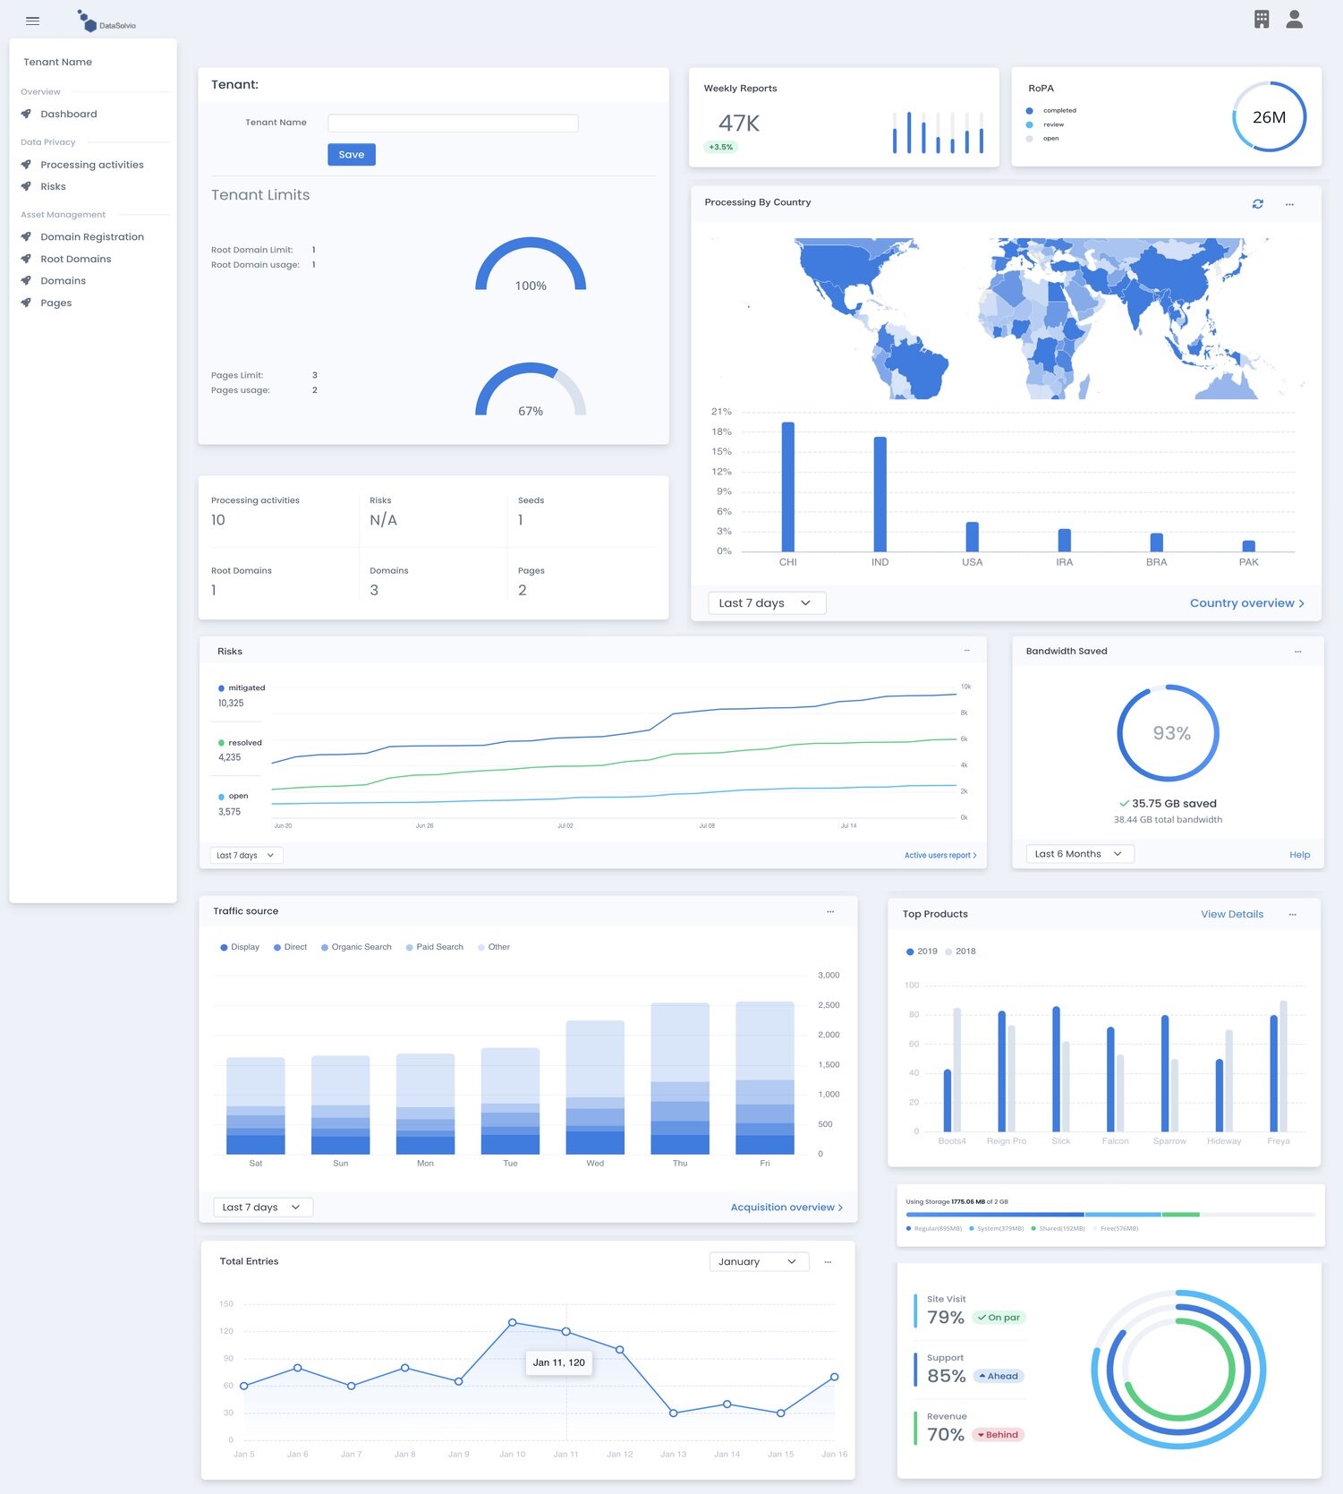The image size is (1343, 1494).
Task: Open Last 7 days dropdown under country chart
Action: pyautogui.click(x=766, y=603)
